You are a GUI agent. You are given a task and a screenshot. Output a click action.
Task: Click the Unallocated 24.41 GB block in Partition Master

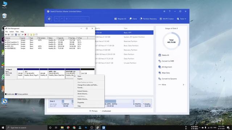click(148, 103)
